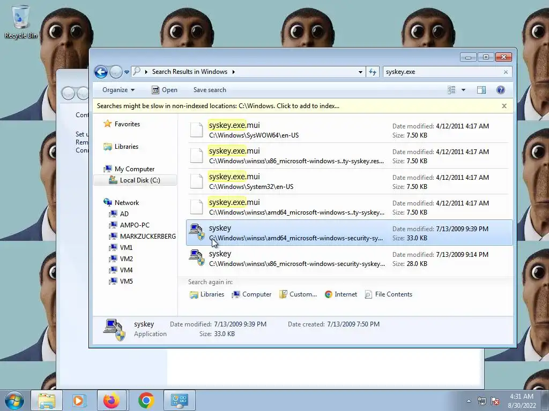This screenshot has width=549, height=411.
Task: Open the Organize menu
Action: tap(118, 90)
